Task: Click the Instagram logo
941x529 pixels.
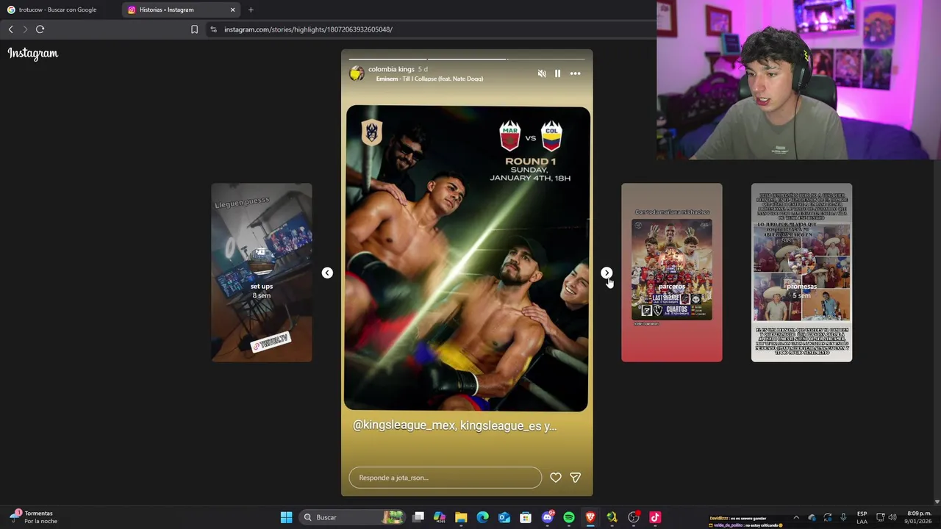Action: pos(33,53)
